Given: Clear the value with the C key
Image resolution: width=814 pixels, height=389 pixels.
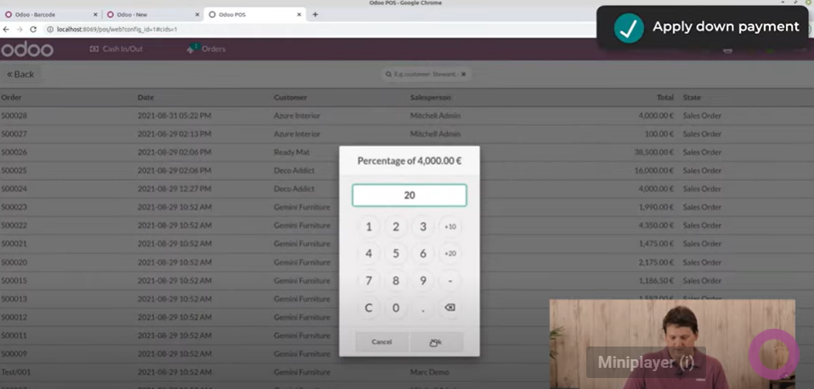Looking at the screenshot, I should (x=369, y=307).
